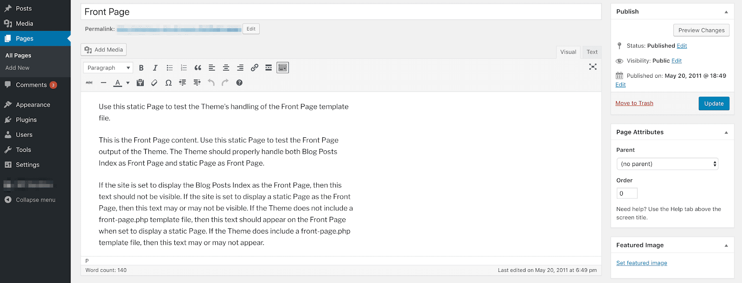This screenshot has width=742, height=283.
Task: Open Posts in admin sidebar
Action: click(35, 8)
